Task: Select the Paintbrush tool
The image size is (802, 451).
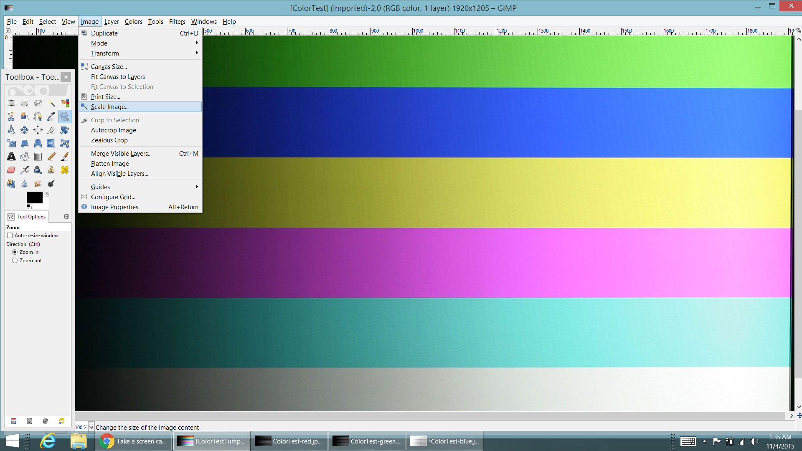Action: point(65,157)
